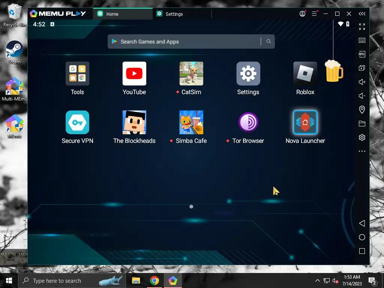This screenshot has width=384, height=288.
Task: Open Simba Cafe game
Action: click(x=191, y=123)
